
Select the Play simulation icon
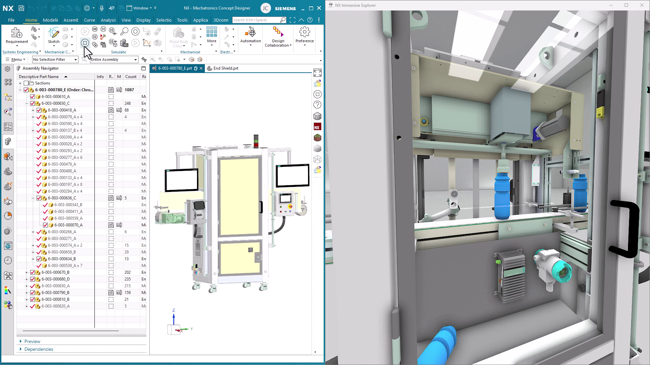[84, 31]
